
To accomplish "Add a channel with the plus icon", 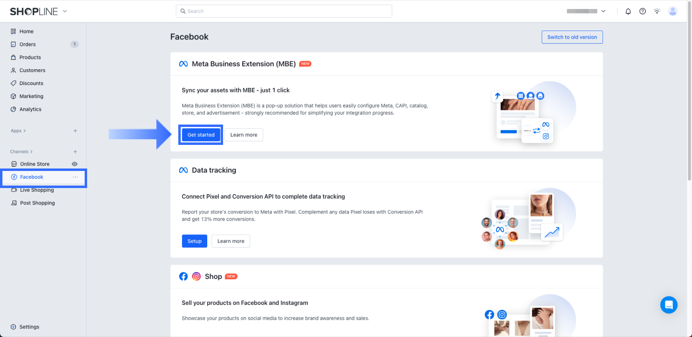I will pyautogui.click(x=75, y=151).
